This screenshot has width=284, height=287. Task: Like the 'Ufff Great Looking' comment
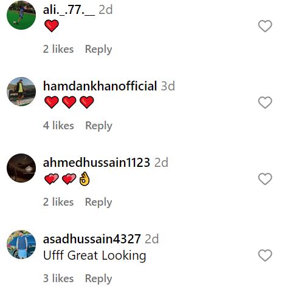[265, 255]
